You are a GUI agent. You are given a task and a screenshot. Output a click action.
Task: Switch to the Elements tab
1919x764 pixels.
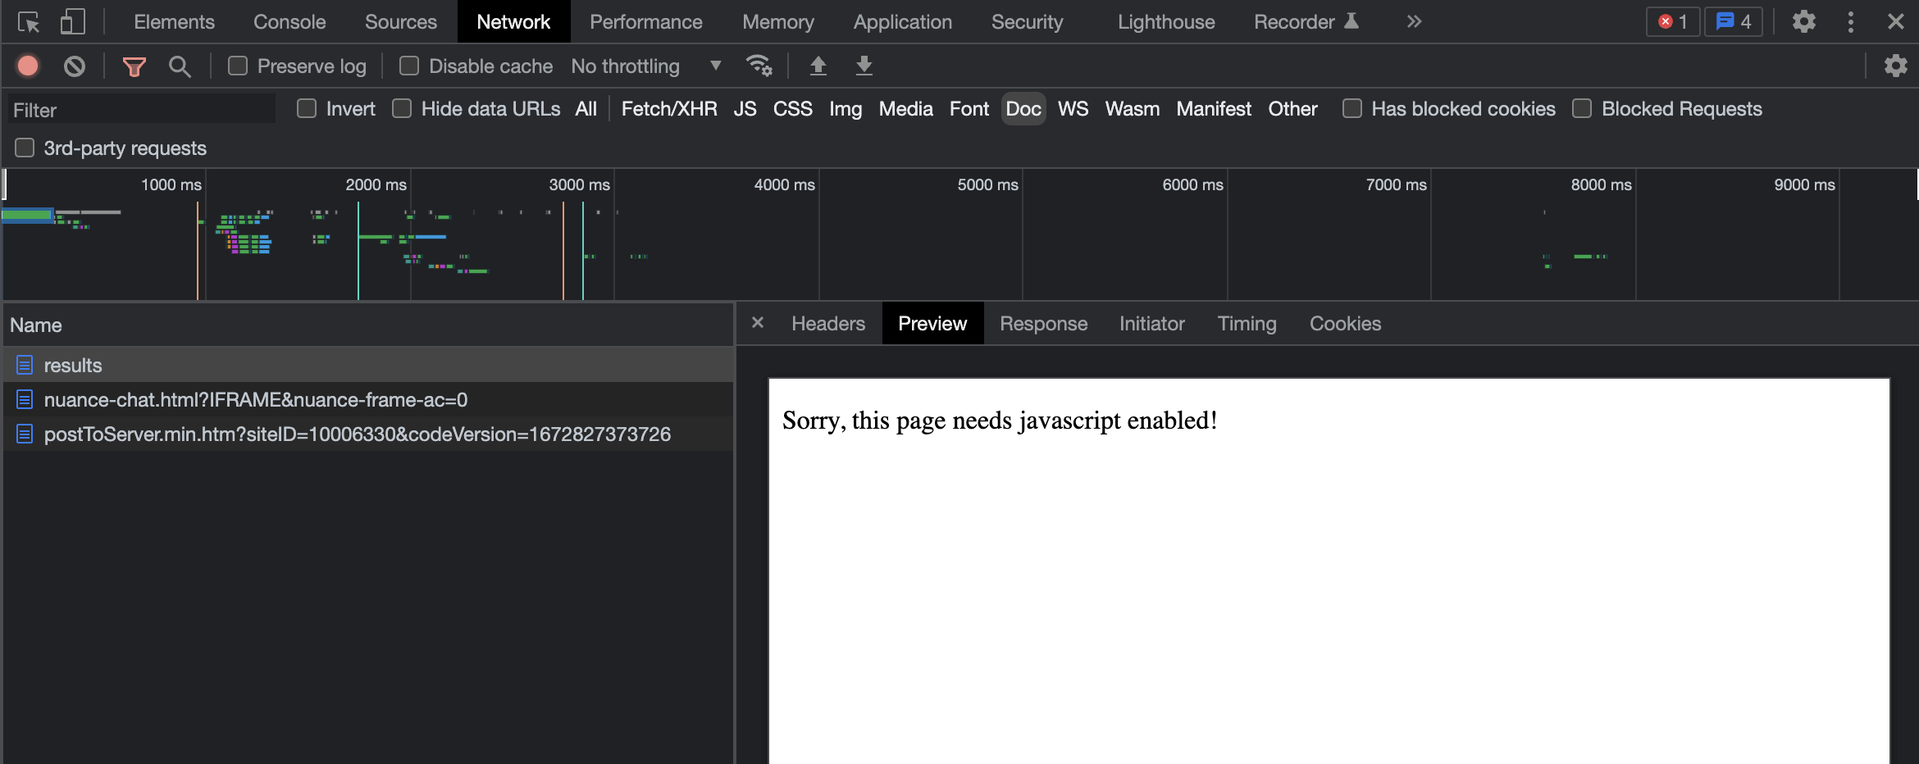point(174,22)
